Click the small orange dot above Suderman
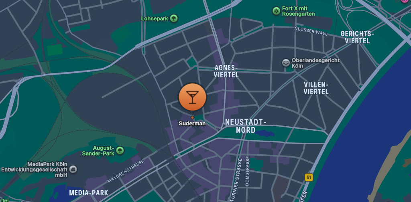The width and height of the screenshot is (411, 202). pyautogui.click(x=192, y=117)
